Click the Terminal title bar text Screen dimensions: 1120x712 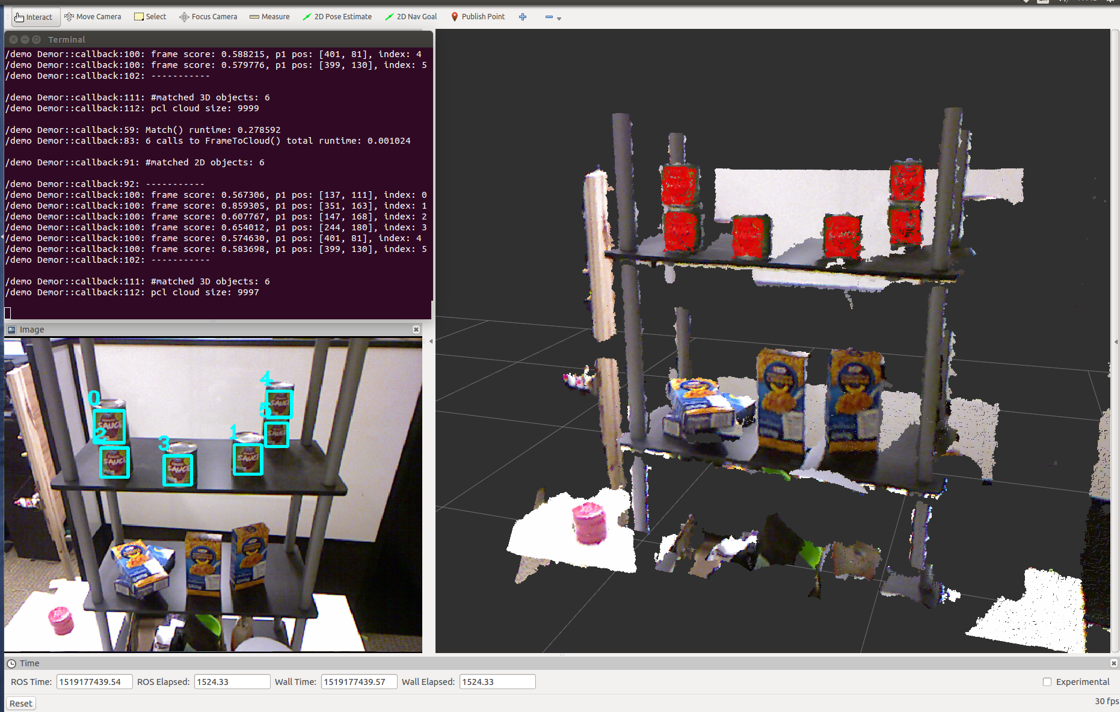[x=67, y=40]
